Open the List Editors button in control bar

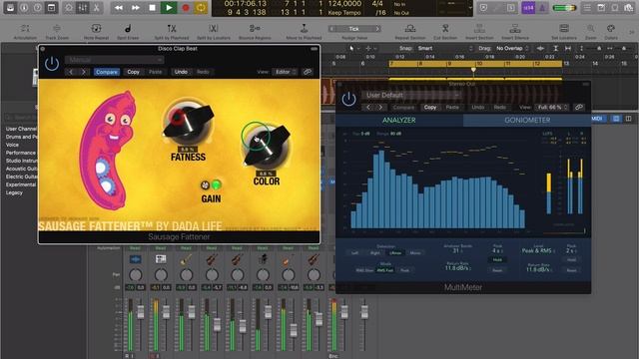click(x=587, y=7)
